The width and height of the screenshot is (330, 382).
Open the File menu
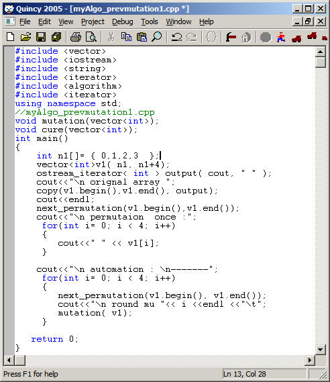tap(25, 21)
